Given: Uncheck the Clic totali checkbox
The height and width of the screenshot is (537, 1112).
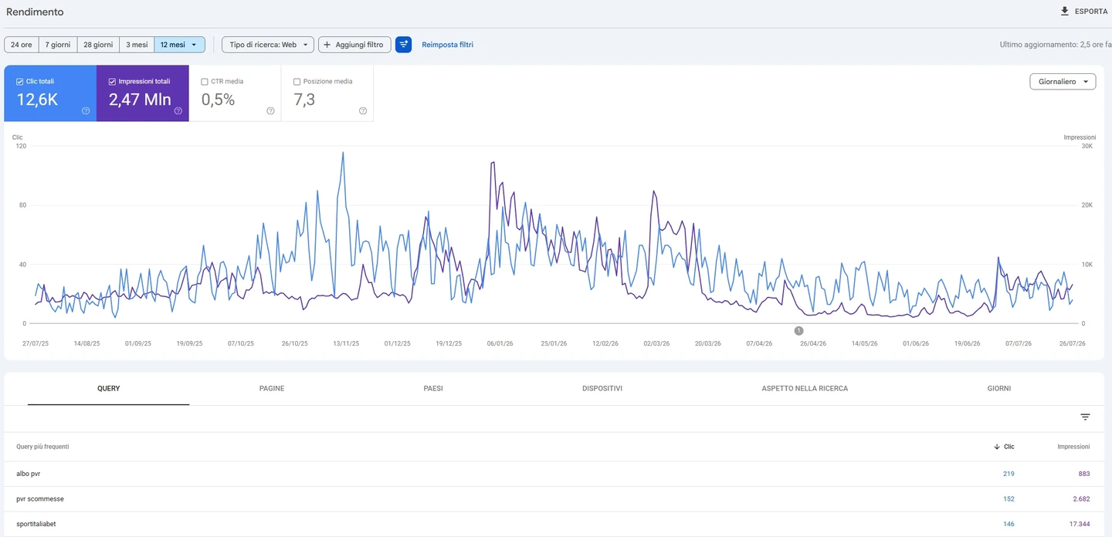Looking at the screenshot, I should [20, 81].
